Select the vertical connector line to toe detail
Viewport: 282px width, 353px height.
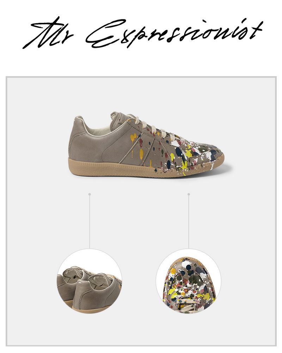(x=189, y=222)
